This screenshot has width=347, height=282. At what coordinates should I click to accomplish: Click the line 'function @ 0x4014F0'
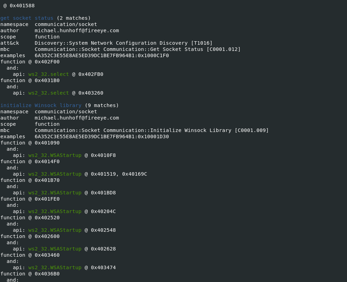click(x=30, y=161)
